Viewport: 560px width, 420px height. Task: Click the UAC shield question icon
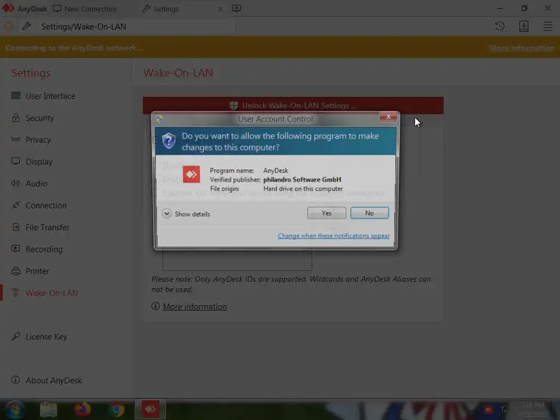point(168,141)
